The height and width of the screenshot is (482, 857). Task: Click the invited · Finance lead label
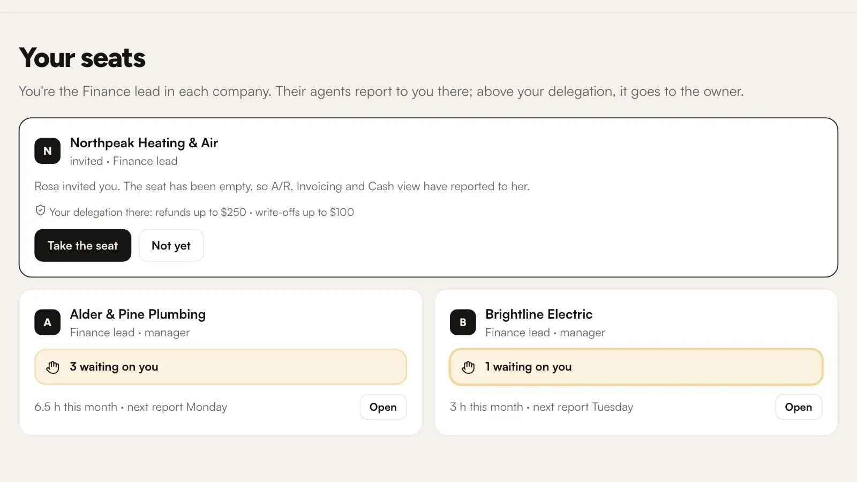pyautogui.click(x=124, y=161)
